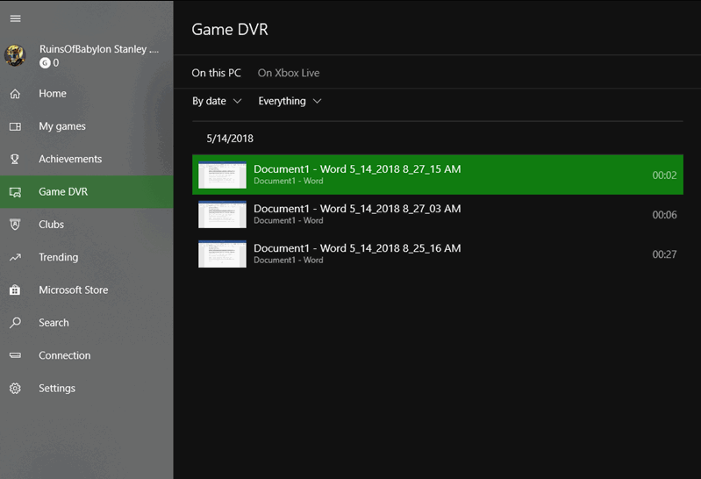
Task: Click the RuinsOfBabylon Stanley gamertag name
Action: click(x=99, y=49)
